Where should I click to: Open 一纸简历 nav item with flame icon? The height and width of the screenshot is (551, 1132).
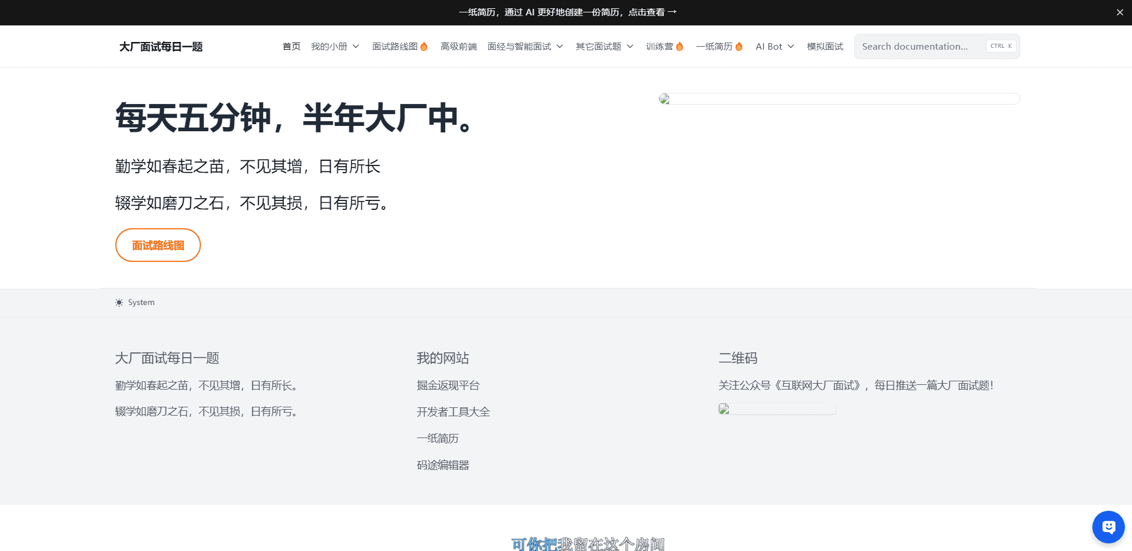click(719, 47)
